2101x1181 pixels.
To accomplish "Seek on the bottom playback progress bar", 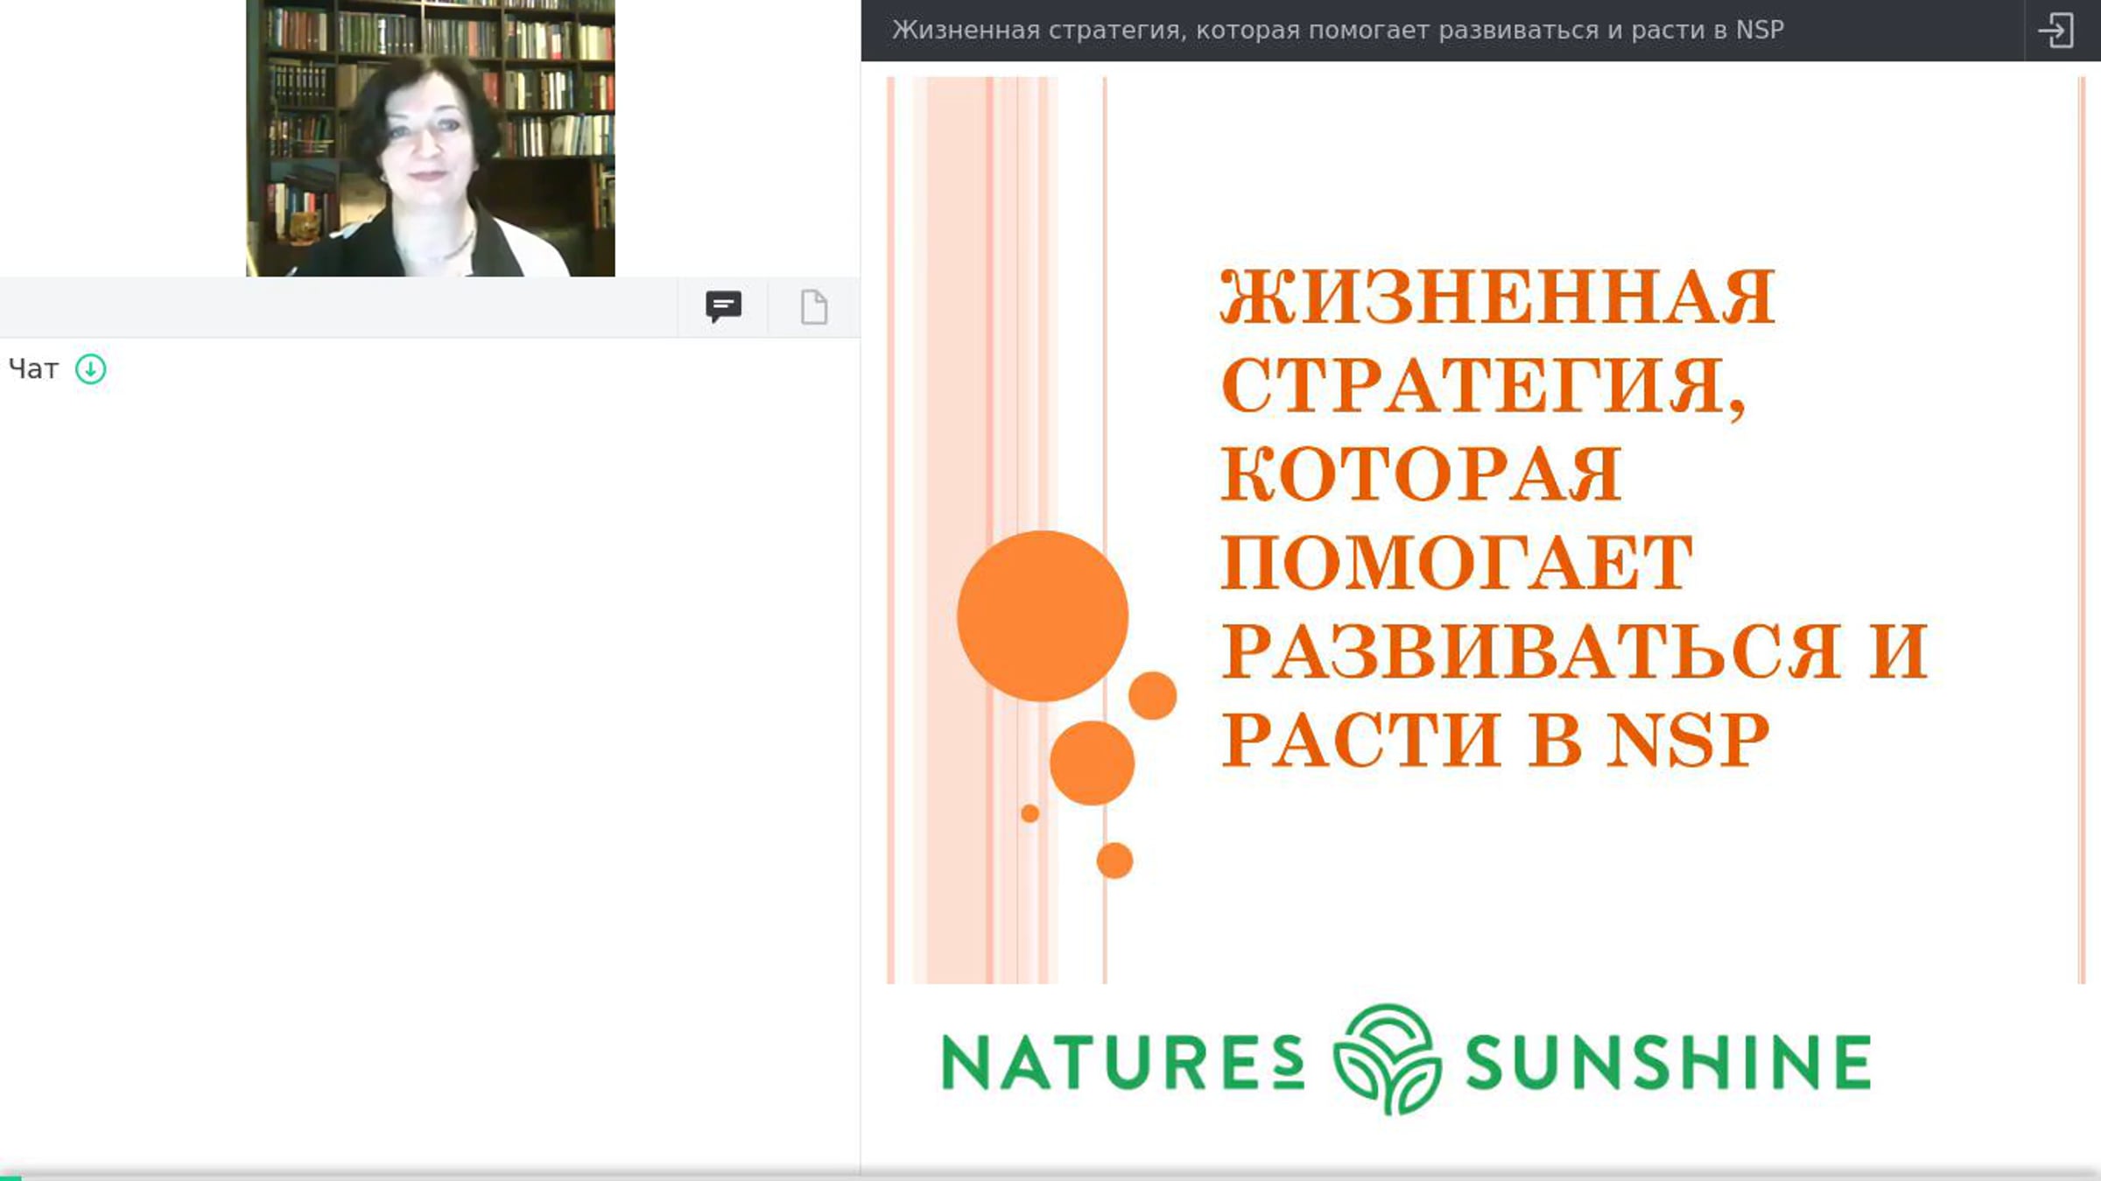I will click(1050, 1177).
